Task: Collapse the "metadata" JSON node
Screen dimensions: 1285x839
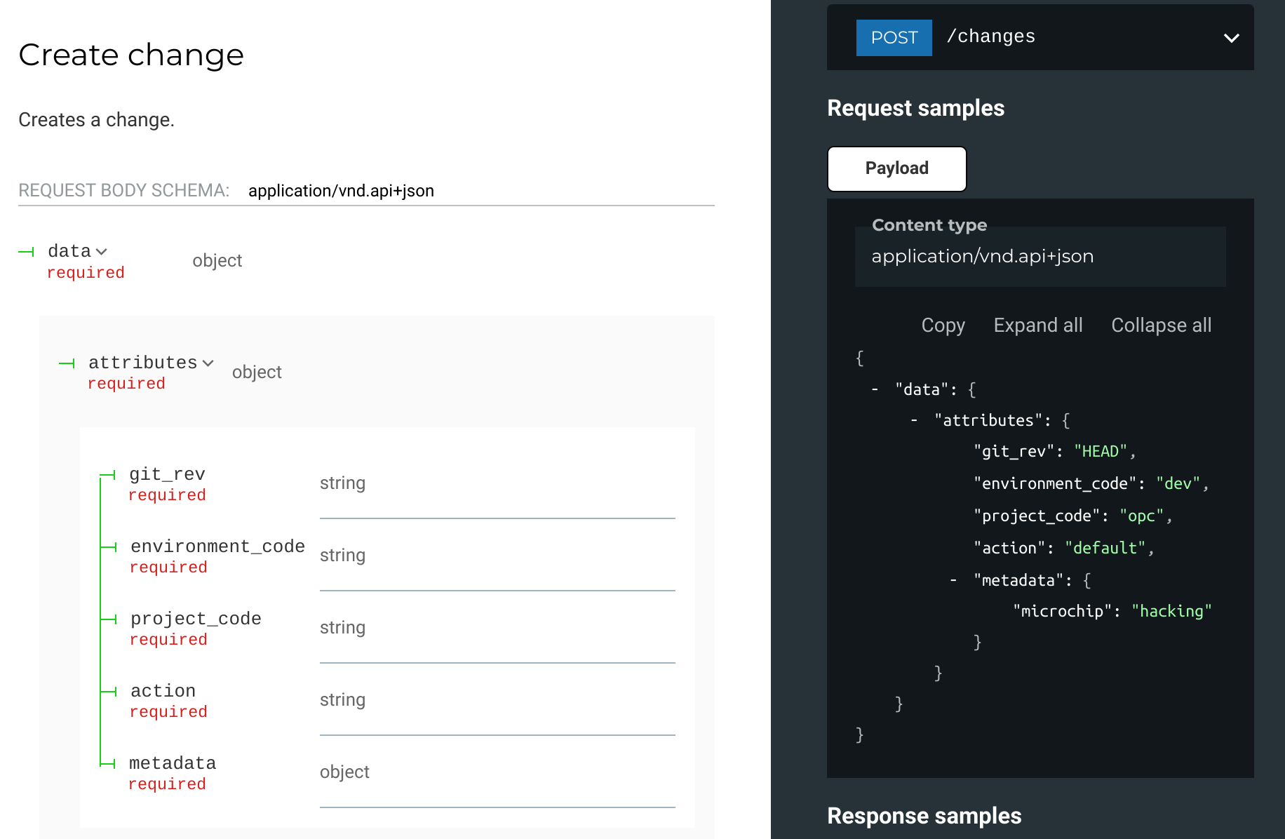Action: click(953, 580)
